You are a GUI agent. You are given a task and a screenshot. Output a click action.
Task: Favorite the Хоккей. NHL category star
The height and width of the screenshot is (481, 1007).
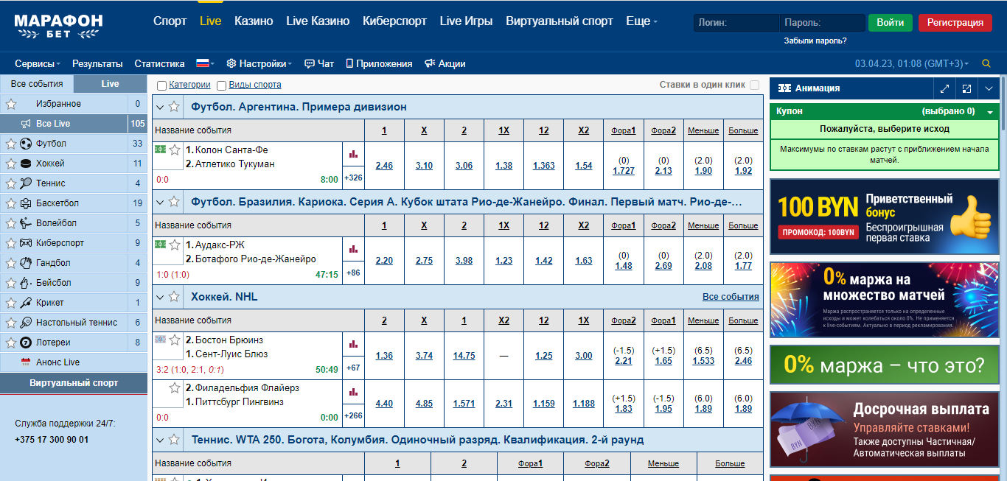coord(174,297)
